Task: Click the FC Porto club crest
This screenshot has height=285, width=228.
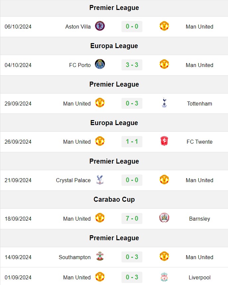Action: point(100,64)
